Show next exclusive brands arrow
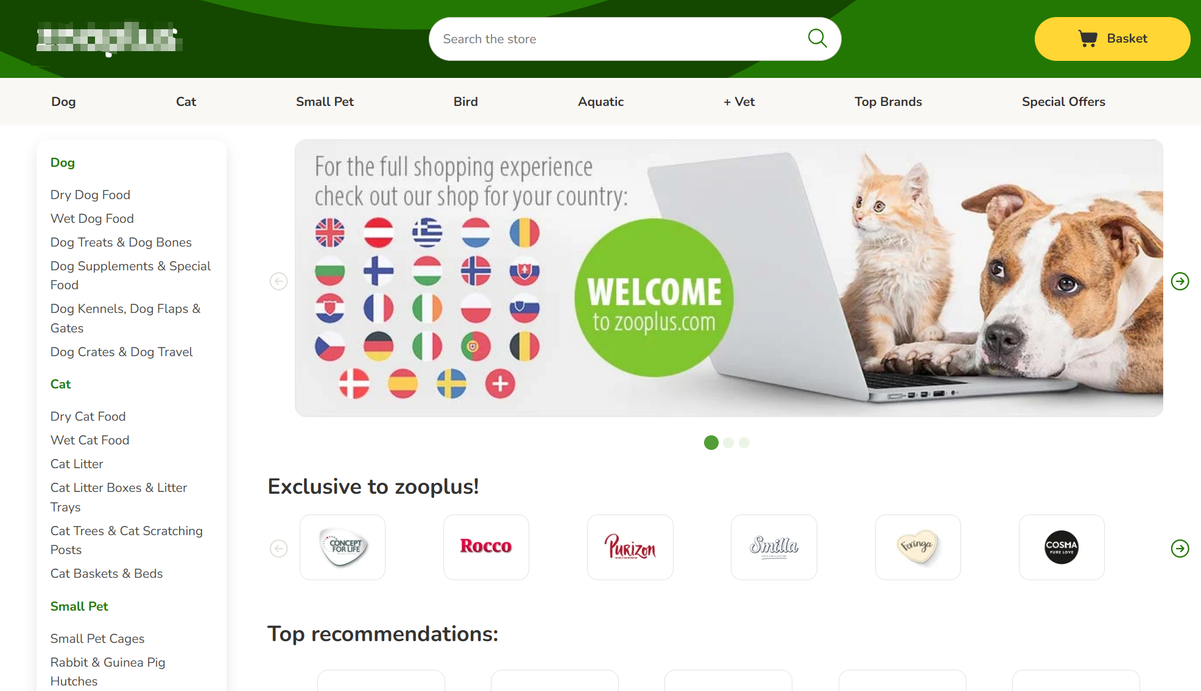1201x691 pixels. pos(1180,549)
